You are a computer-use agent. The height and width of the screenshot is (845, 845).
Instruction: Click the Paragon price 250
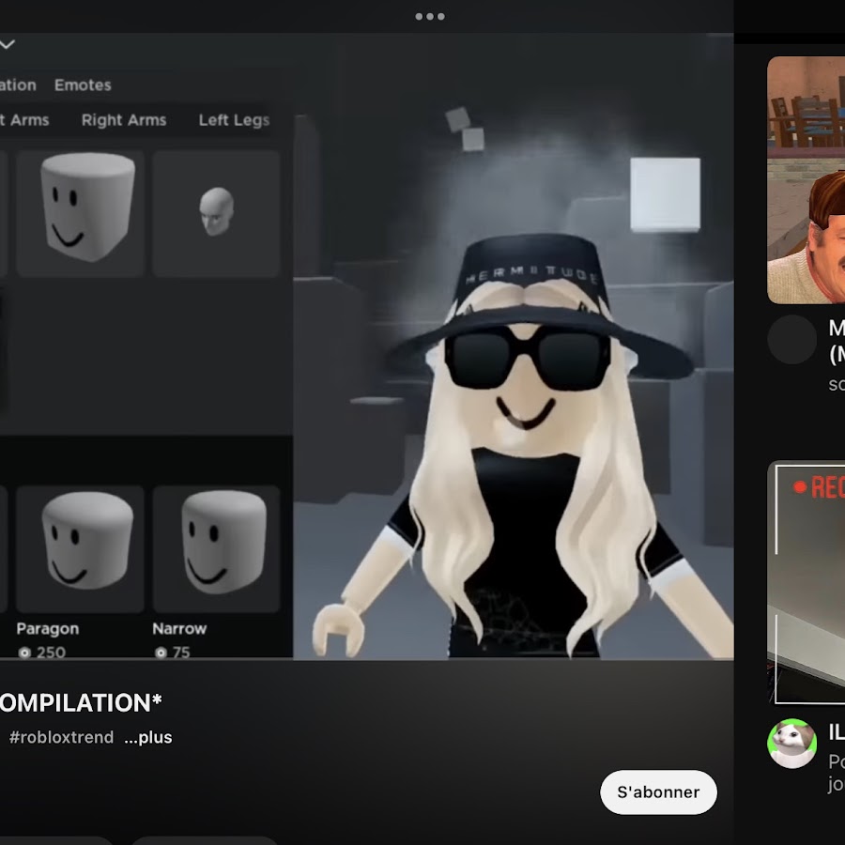(x=42, y=653)
